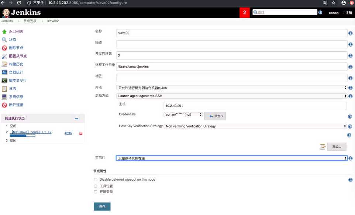The height and width of the screenshot is (215, 355).
Task: Collapse the 构建执行状态 panel with minus icon
Action: [76, 119]
